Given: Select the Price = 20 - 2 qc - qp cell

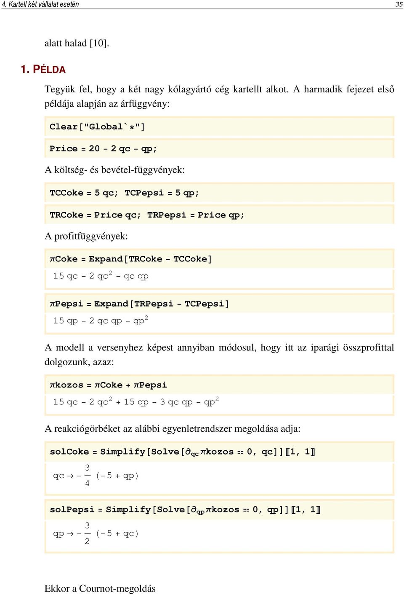Looking at the screenshot, I should pos(219,148).
